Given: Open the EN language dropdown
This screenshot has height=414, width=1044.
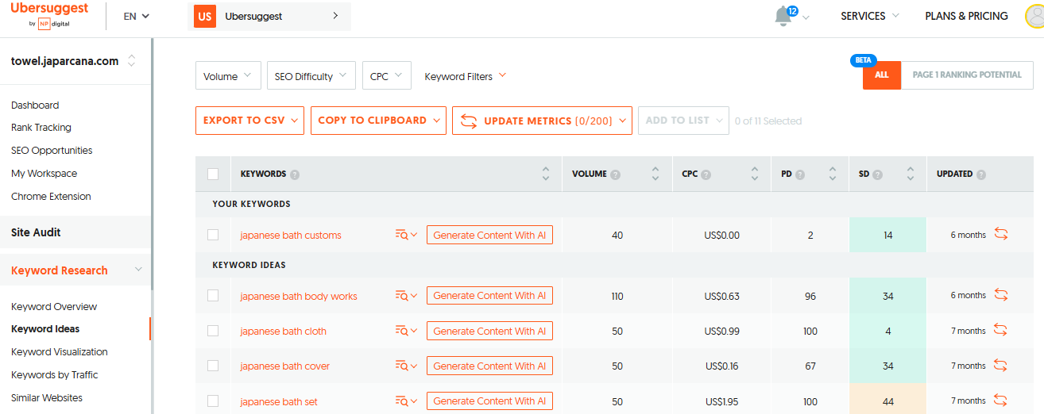Looking at the screenshot, I should click(137, 16).
